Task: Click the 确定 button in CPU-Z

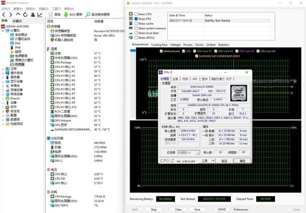Action: [242, 161]
